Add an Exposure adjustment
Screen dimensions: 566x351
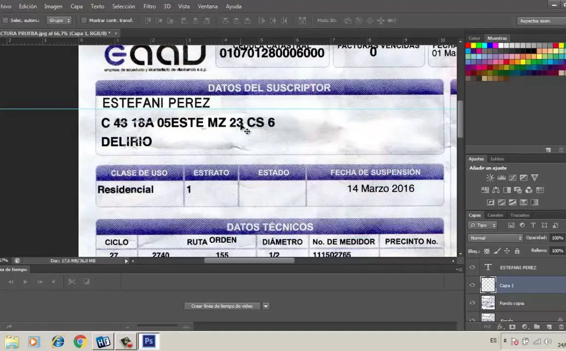(524, 177)
